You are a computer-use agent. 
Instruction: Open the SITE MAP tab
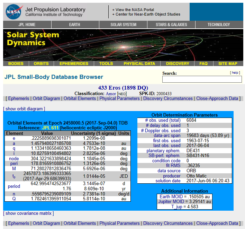(228, 64)
